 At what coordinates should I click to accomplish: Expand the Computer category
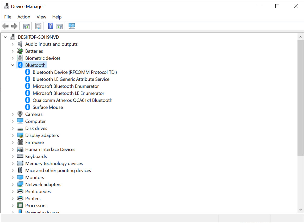(13, 121)
